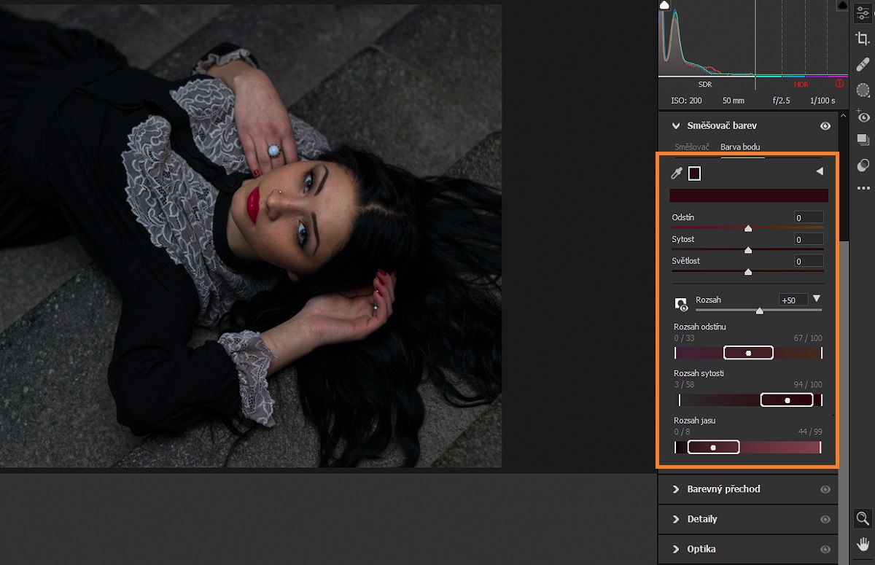This screenshot has height=565, width=875.
Task: Open the three-dots More options menu
Action: (x=863, y=189)
